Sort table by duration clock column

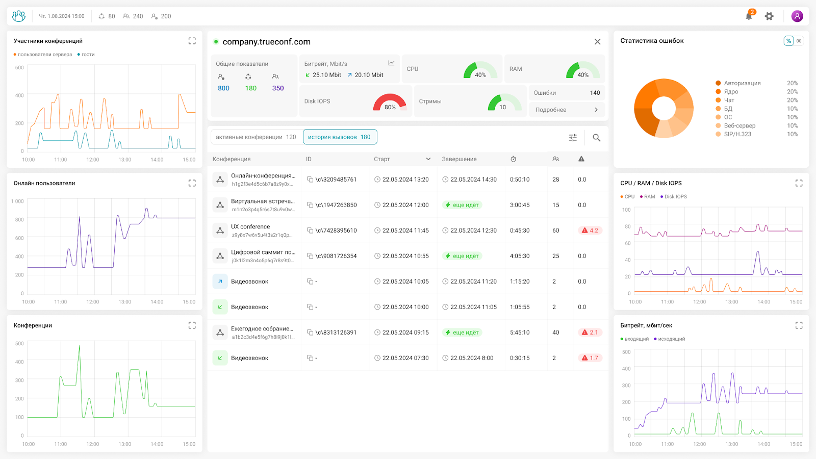[x=513, y=159]
